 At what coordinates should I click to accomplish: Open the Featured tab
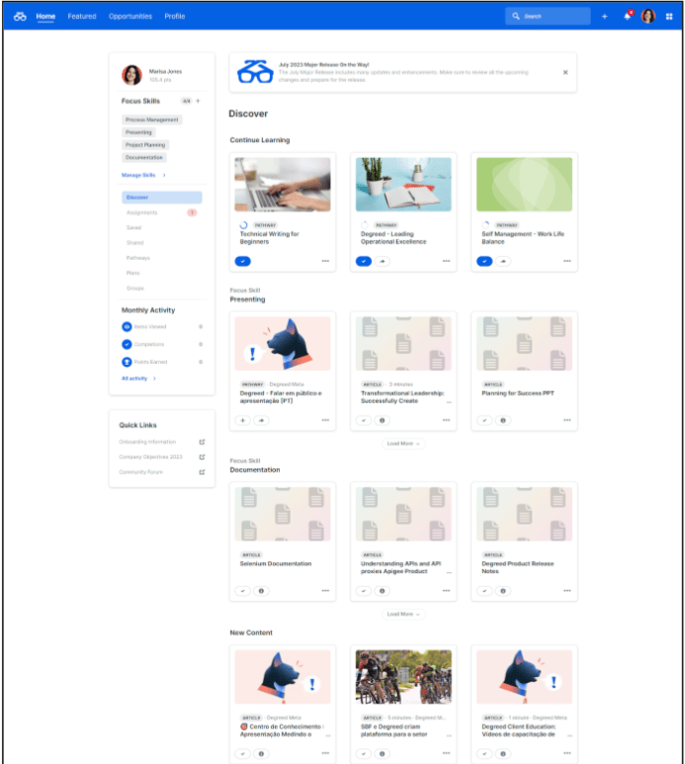pyautogui.click(x=82, y=16)
